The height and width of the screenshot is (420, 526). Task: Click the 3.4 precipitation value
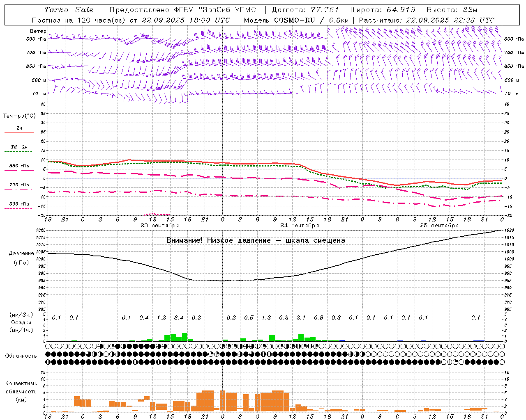click(x=179, y=317)
